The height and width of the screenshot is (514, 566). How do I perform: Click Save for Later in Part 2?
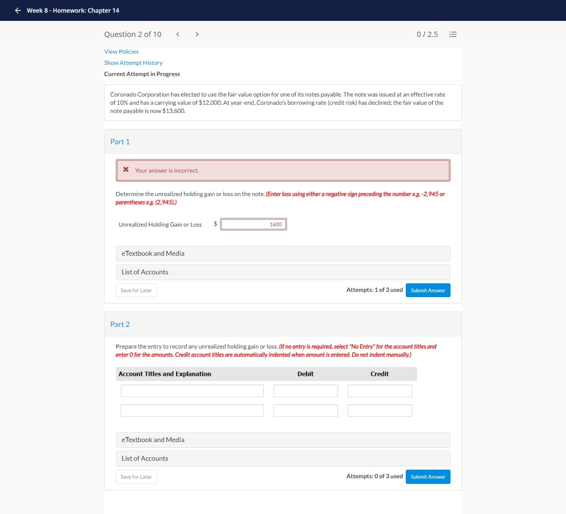136,477
